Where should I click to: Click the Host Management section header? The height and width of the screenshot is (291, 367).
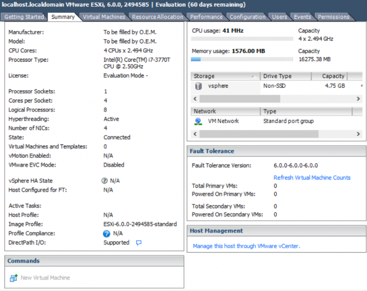[x=277, y=231]
